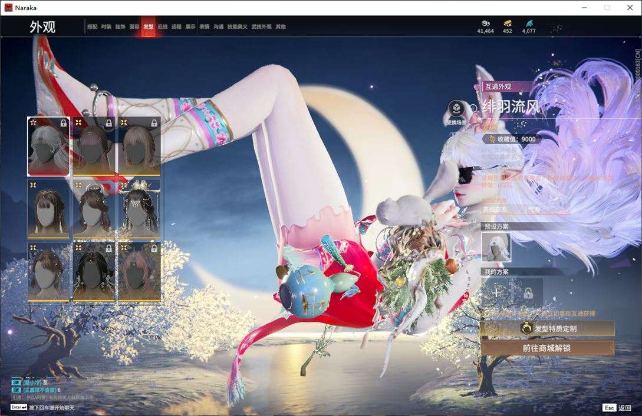Screen dimensions: 642x416
Task: Toggle the 亮相姿态 option
Action: tap(495, 208)
